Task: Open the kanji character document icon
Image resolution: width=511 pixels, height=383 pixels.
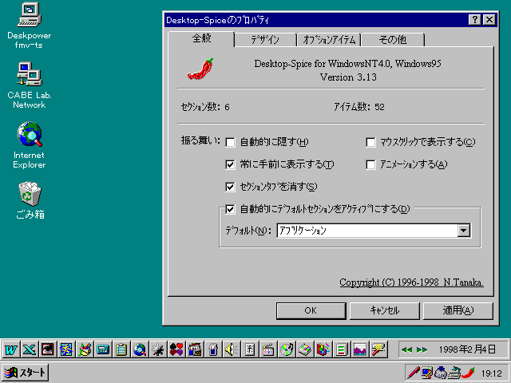Action: point(250,349)
